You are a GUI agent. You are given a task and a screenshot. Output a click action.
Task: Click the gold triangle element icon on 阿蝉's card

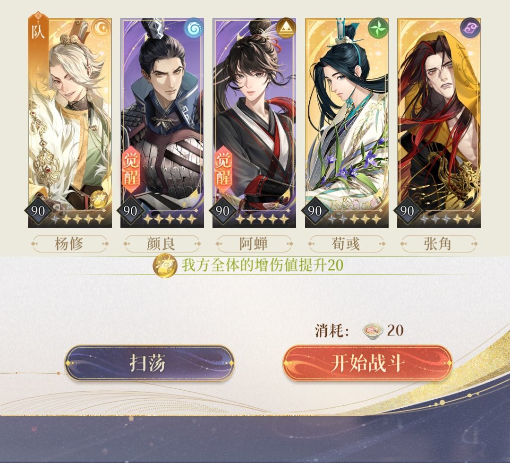point(286,28)
